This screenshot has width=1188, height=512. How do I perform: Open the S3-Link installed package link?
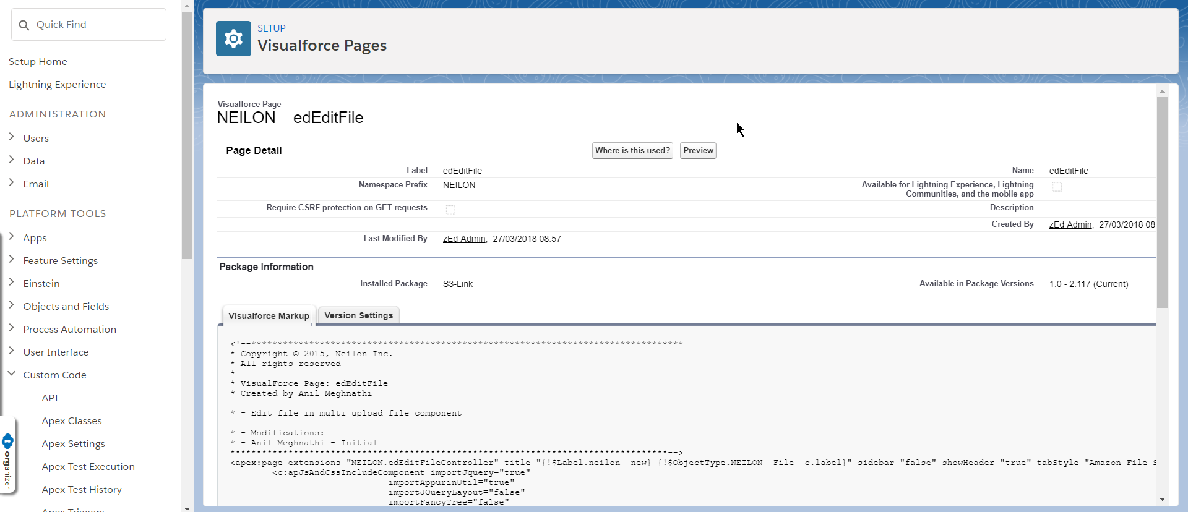(x=458, y=284)
